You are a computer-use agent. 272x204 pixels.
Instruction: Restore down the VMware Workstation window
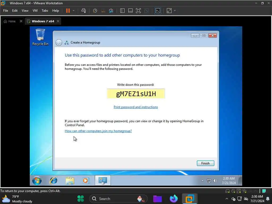pos(262,3)
